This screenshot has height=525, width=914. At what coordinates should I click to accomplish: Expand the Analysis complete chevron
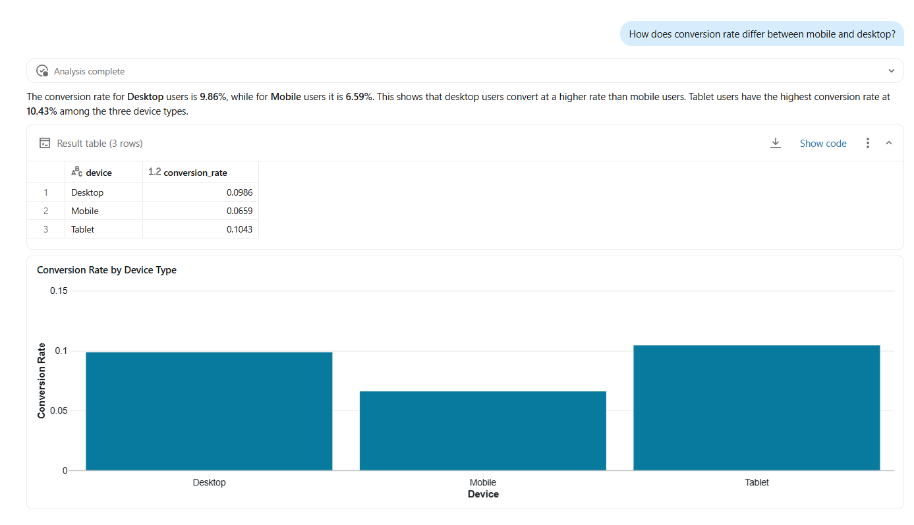[x=892, y=71]
